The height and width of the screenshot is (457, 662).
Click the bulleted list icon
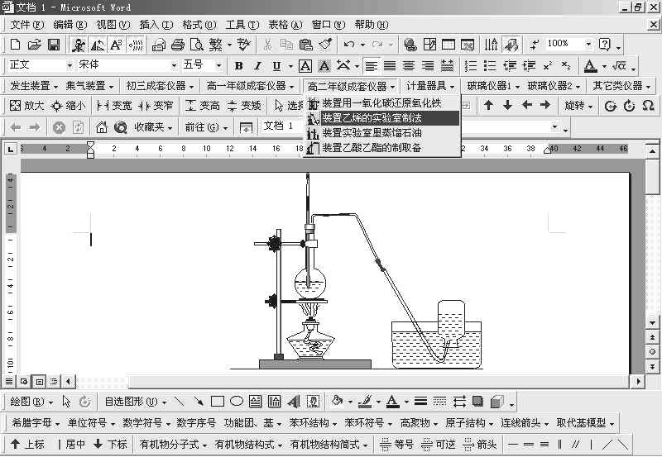click(x=490, y=66)
